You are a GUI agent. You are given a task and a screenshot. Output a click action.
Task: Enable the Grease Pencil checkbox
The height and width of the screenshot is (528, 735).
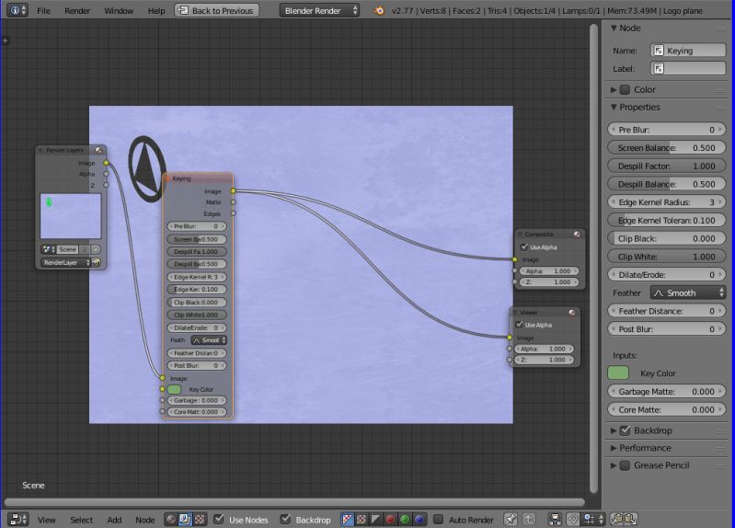(x=625, y=465)
